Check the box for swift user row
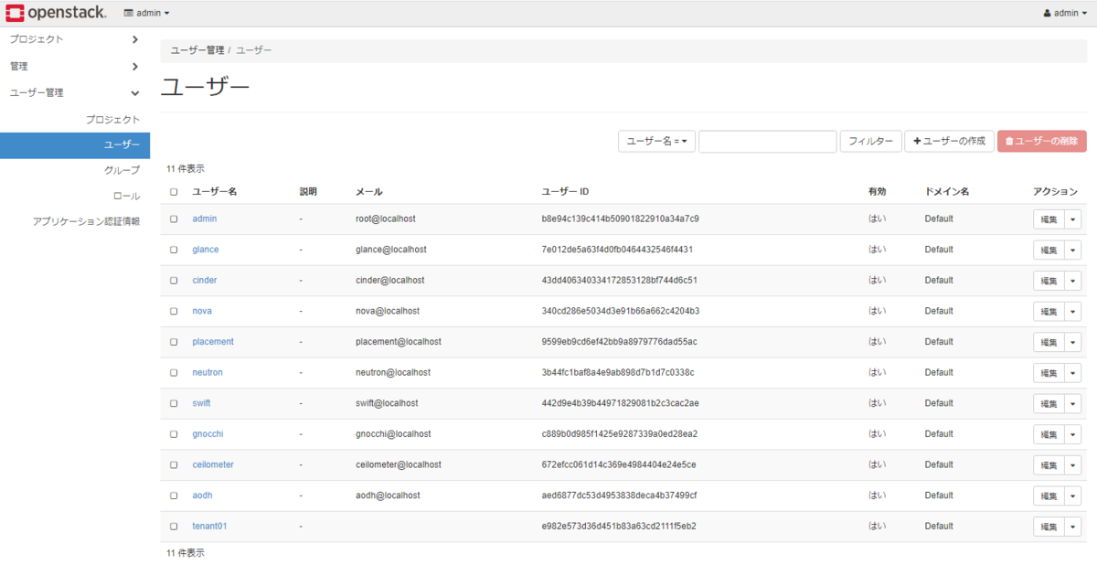1097x565 pixels. (x=174, y=403)
